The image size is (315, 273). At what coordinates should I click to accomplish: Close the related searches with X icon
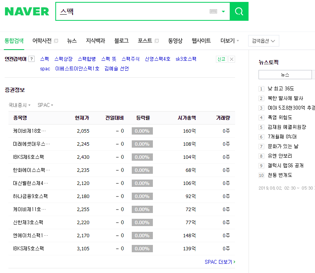coord(231,59)
